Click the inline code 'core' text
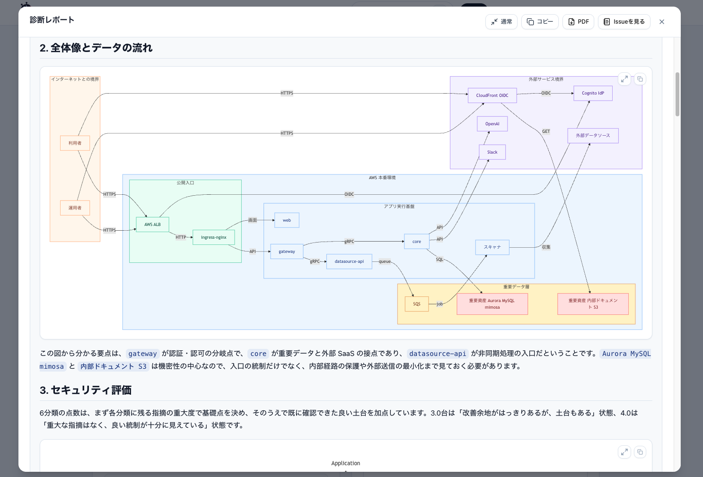Image resolution: width=703 pixels, height=477 pixels. (x=258, y=354)
